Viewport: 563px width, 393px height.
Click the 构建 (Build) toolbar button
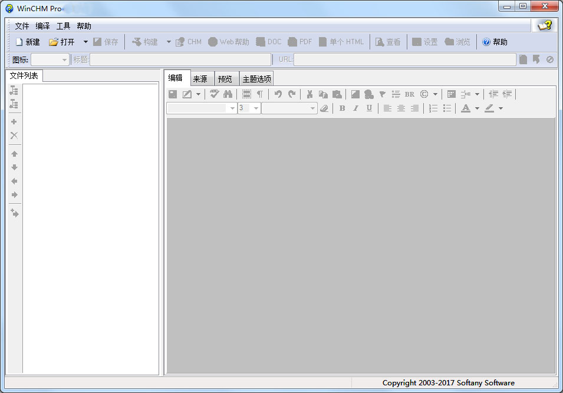(x=144, y=42)
